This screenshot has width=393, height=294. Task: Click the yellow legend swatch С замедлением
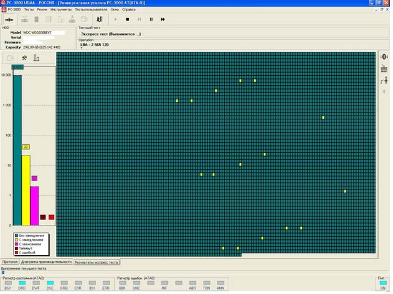(17, 240)
